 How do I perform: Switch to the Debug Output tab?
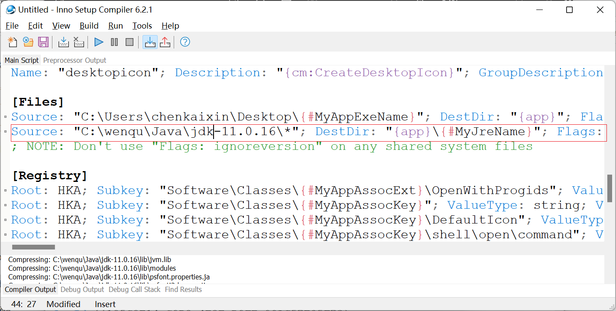click(82, 289)
